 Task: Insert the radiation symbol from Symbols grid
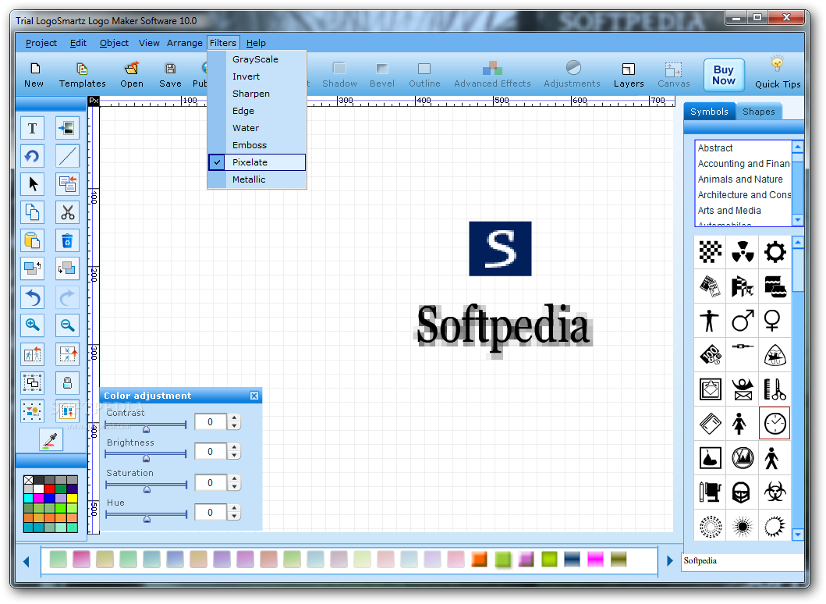[743, 251]
